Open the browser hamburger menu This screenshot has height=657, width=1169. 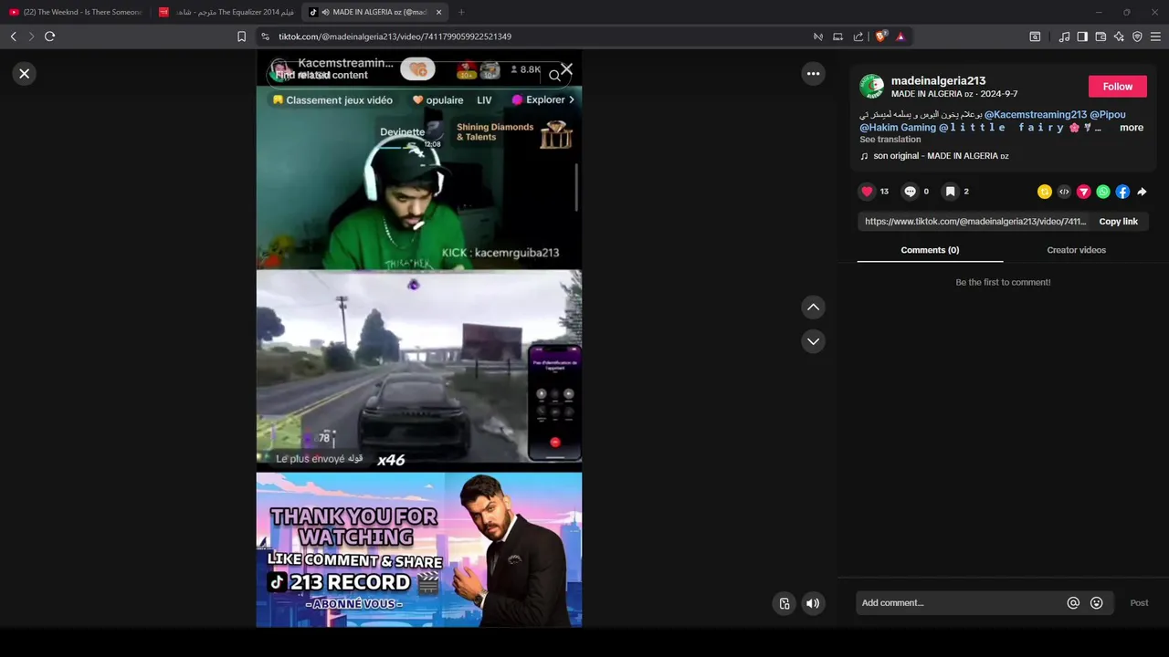[1155, 36]
